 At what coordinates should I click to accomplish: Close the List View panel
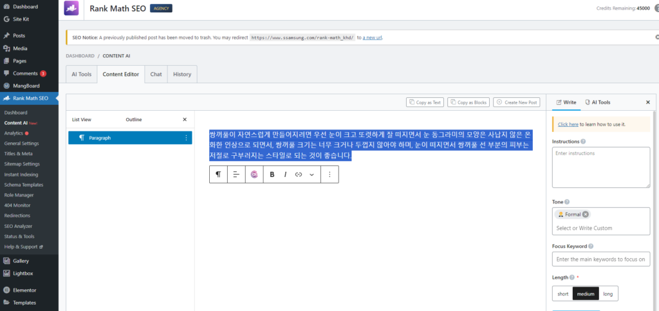click(185, 119)
